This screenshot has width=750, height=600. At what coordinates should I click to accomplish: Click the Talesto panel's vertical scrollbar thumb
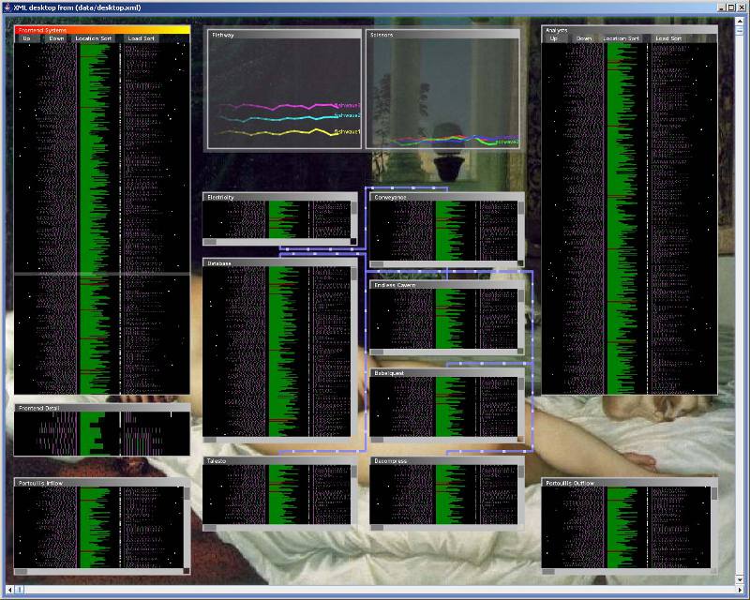pos(354,472)
